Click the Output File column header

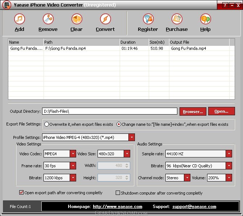point(199,42)
